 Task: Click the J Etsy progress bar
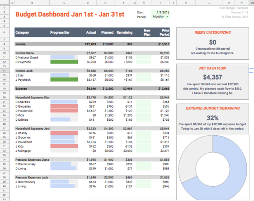click(x=60, y=75)
